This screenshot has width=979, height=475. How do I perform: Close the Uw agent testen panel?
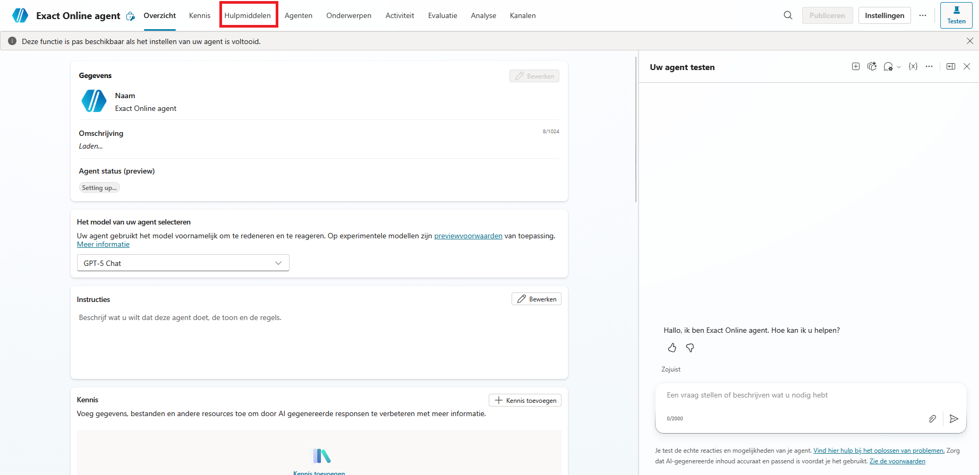pyautogui.click(x=967, y=66)
